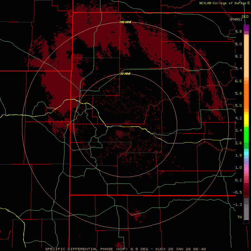Click the 0.2 legend value

238,180
